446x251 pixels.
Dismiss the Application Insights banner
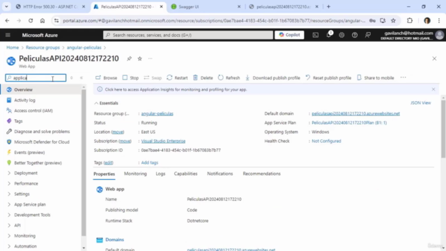(x=433, y=89)
